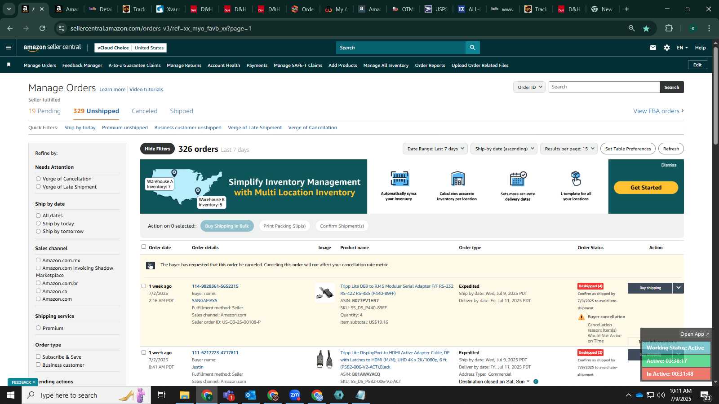This screenshot has width=719, height=404.
Task: Click the magnifier search button in header
Action: (472, 48)
